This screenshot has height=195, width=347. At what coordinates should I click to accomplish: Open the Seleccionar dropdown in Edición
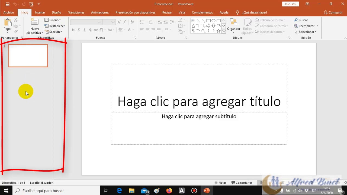point(306,32)
